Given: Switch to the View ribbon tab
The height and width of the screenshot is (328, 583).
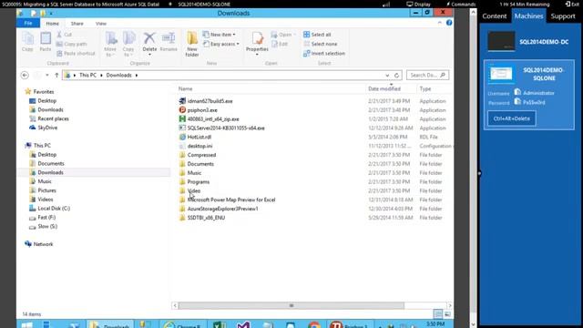Looking at the screenshot, I should 101,24.
